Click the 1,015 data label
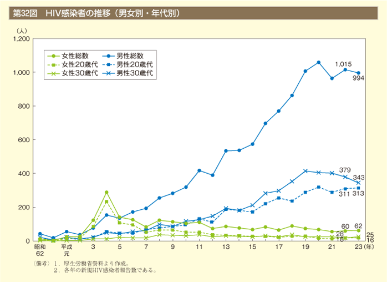The width and height of the screenshot is (387, 282). (343, 64)
